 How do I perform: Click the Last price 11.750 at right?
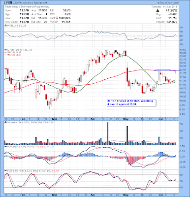coord(173,18)
